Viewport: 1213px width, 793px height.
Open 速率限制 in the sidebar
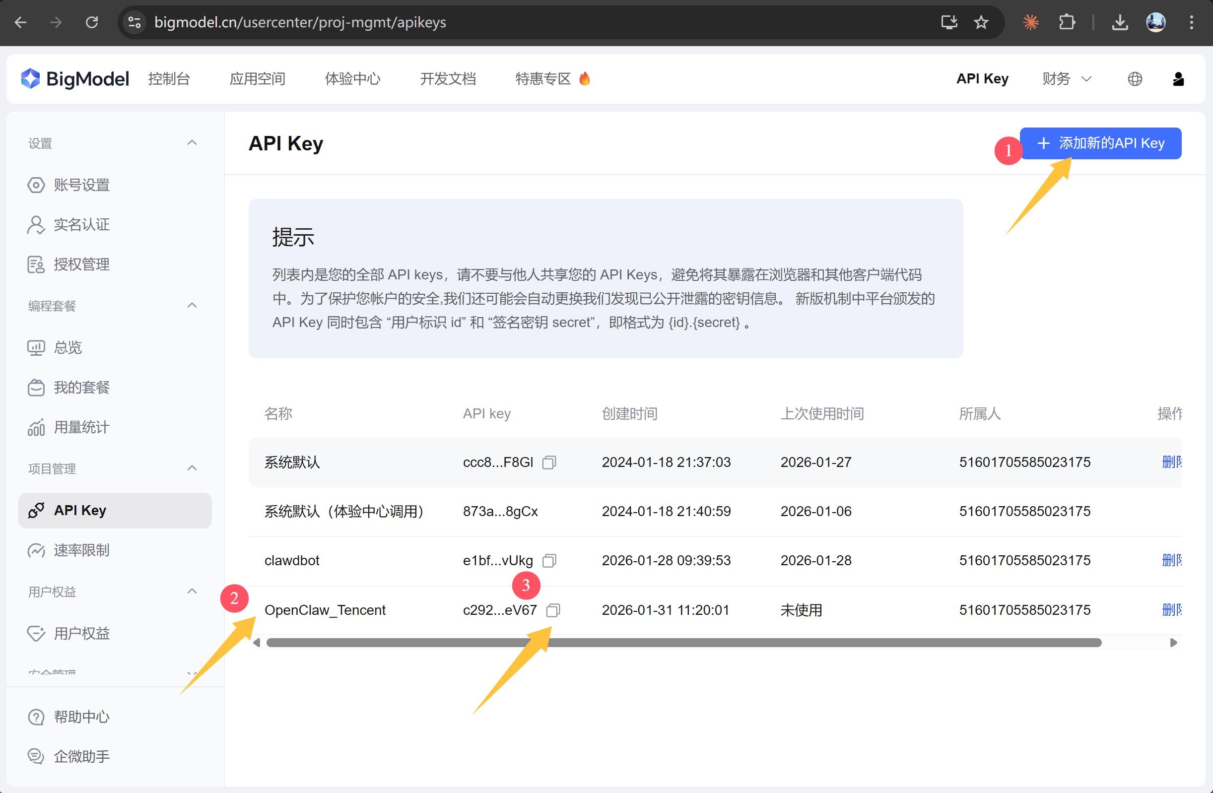(81, 550)
